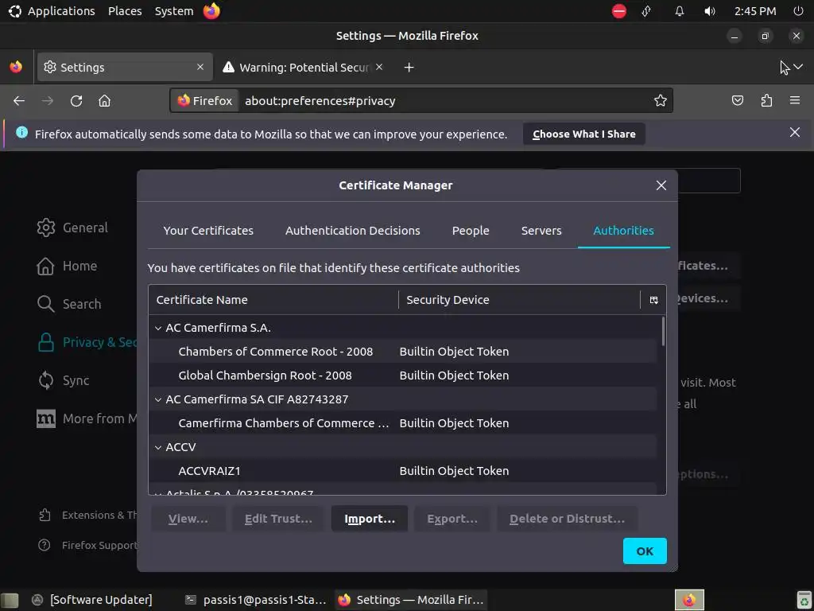This screenshot has height=611, width=814.
Task: Select Camerfirma Chambers of Commerce certificate row
Action: tap(402, 423)
